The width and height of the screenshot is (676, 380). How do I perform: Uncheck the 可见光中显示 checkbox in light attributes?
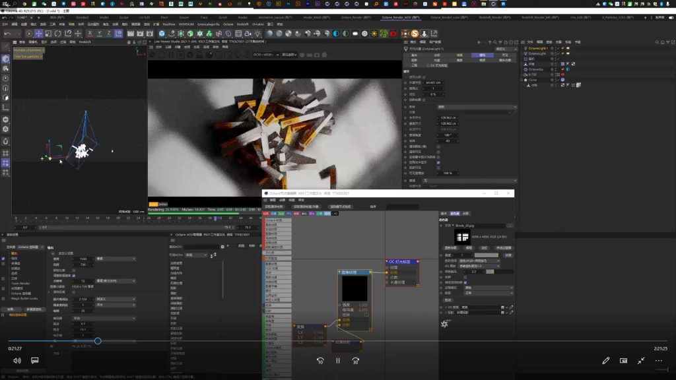coord(438,163)
